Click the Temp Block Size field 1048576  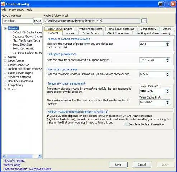click(153, 91)
